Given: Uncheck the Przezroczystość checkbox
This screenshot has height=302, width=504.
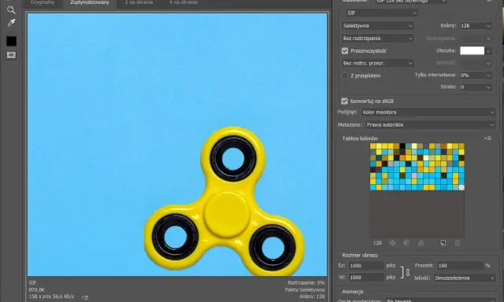Looking at the screenshot, I should (x=345, y=50).
